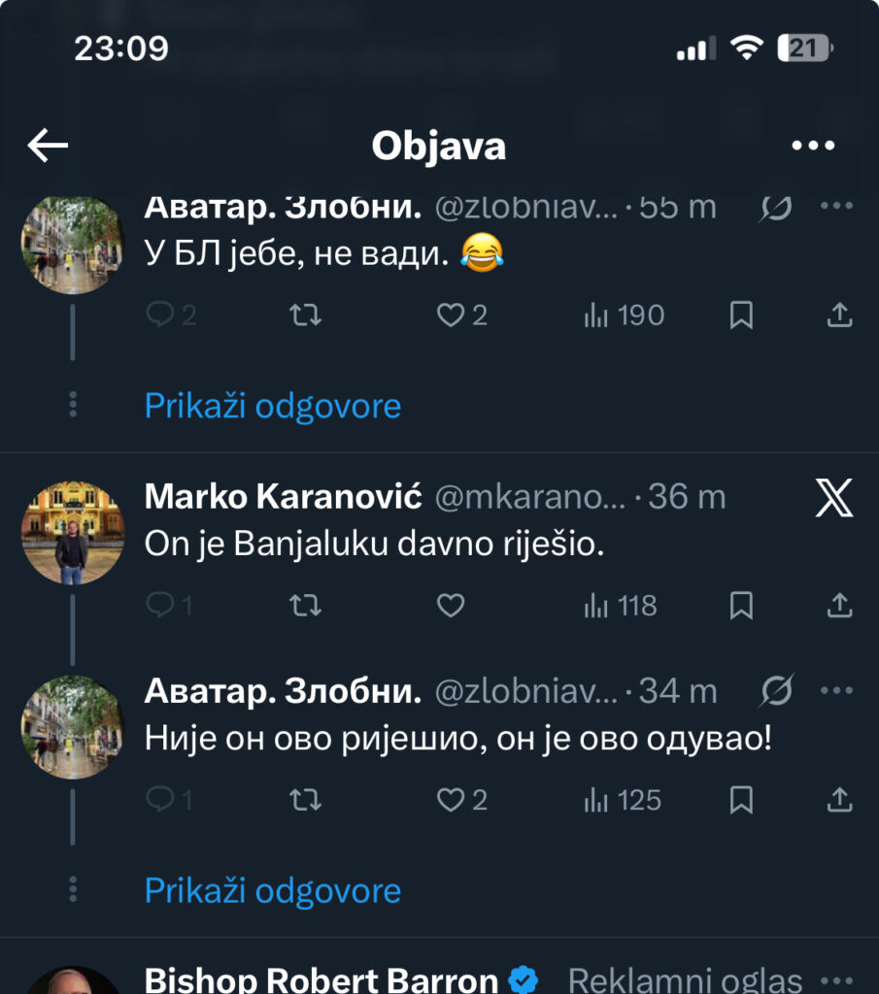The width and height of the screenshot is (879, 994).
Task: Bookmark the "У БЛ јебе, не вади" post
Action: (x=741, y=315)
